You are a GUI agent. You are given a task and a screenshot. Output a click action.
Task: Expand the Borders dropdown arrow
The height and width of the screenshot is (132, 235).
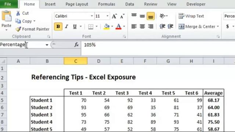[97, 27]
